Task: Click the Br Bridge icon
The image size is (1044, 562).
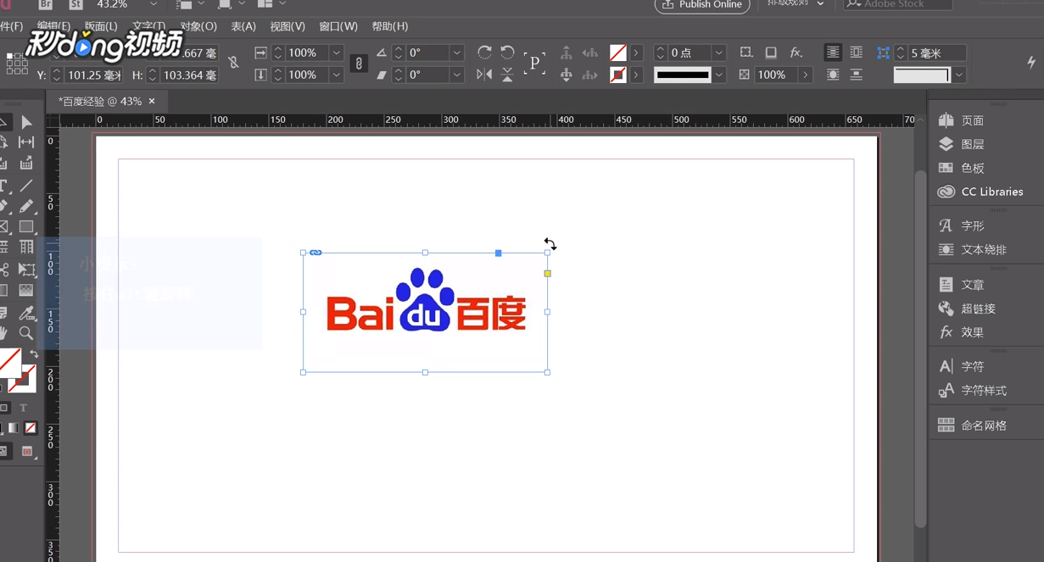Action: pos(45,4)
